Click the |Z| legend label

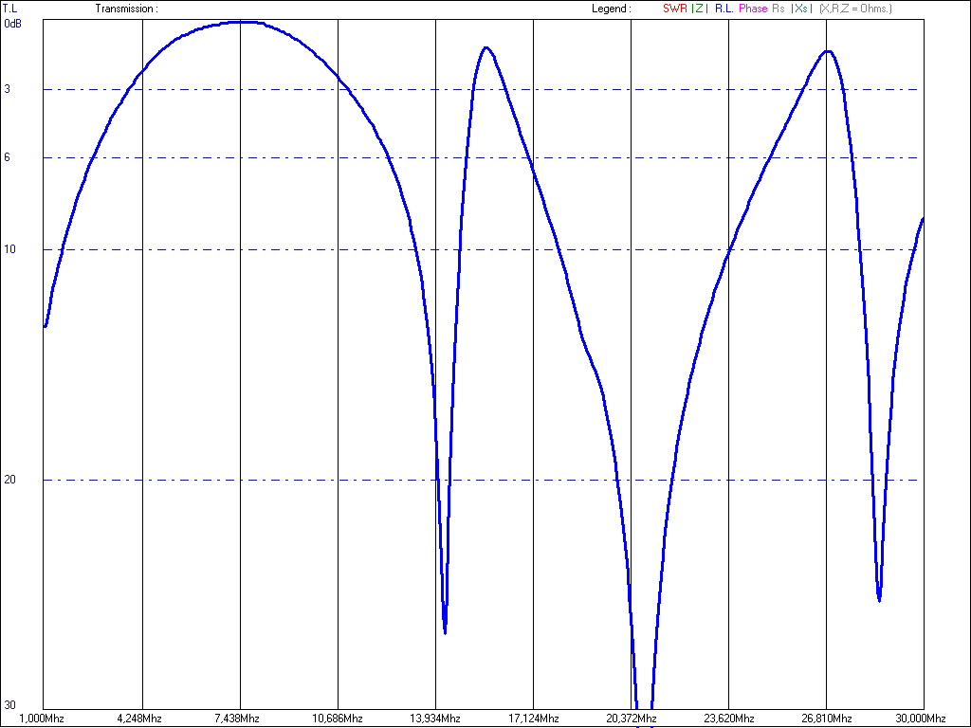coord(698,9)
